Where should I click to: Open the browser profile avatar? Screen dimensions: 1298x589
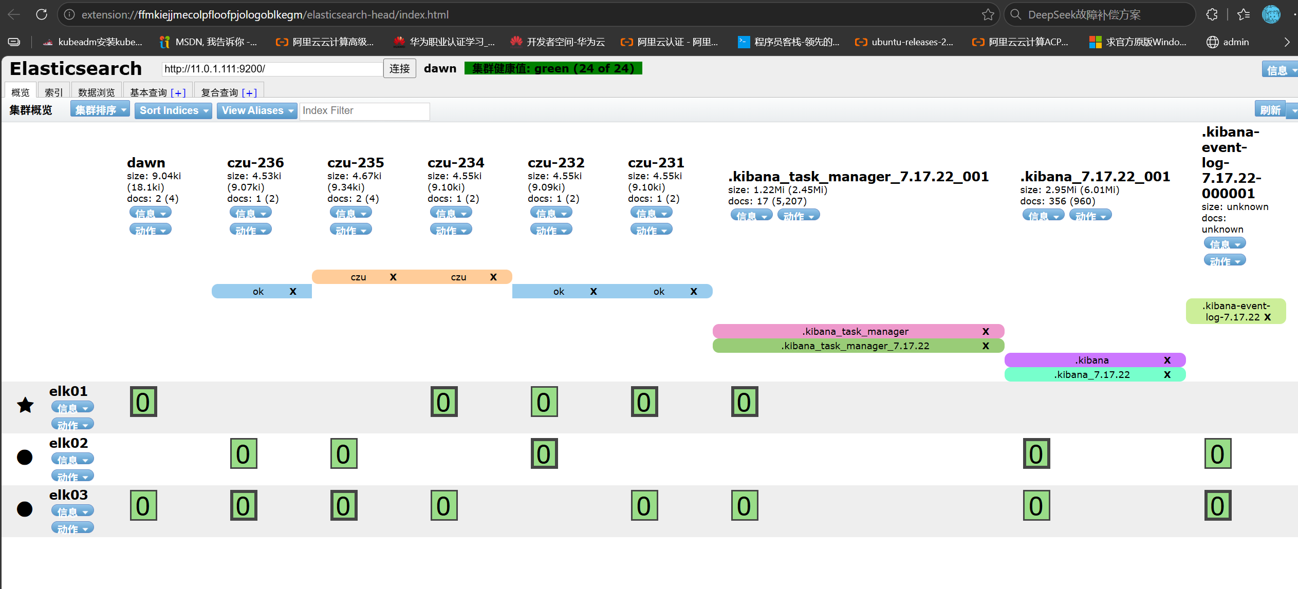(1271, 14)
